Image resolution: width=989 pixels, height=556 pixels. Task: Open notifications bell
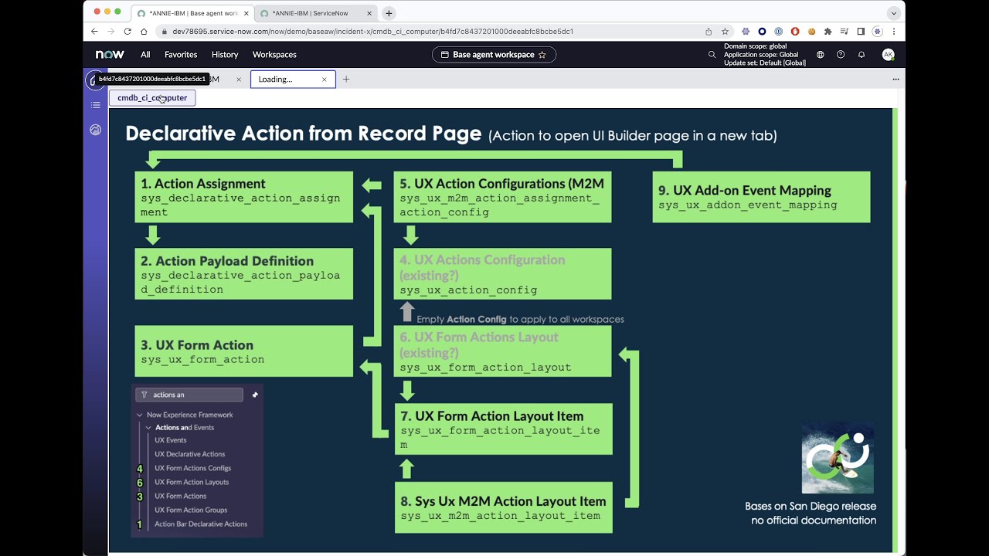click(x=862, y=55)
